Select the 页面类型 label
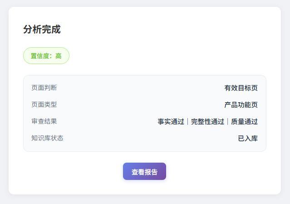Viewport: 290px width, 204px height. [44, 104]
